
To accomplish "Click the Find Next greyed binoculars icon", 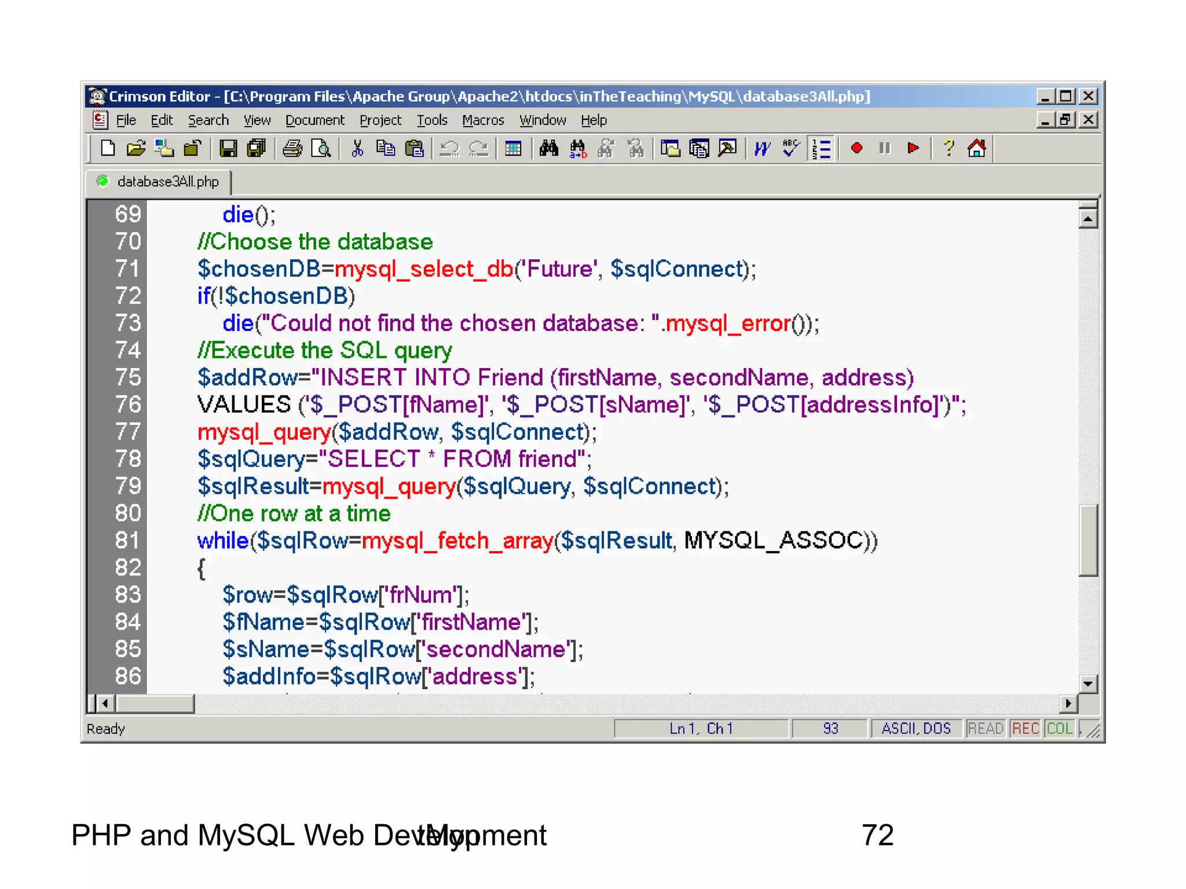I will pos(606,149).
